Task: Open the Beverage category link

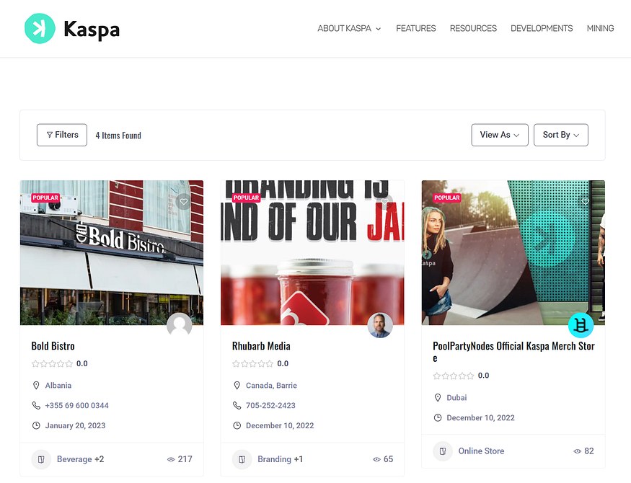Action: (74, 459)
